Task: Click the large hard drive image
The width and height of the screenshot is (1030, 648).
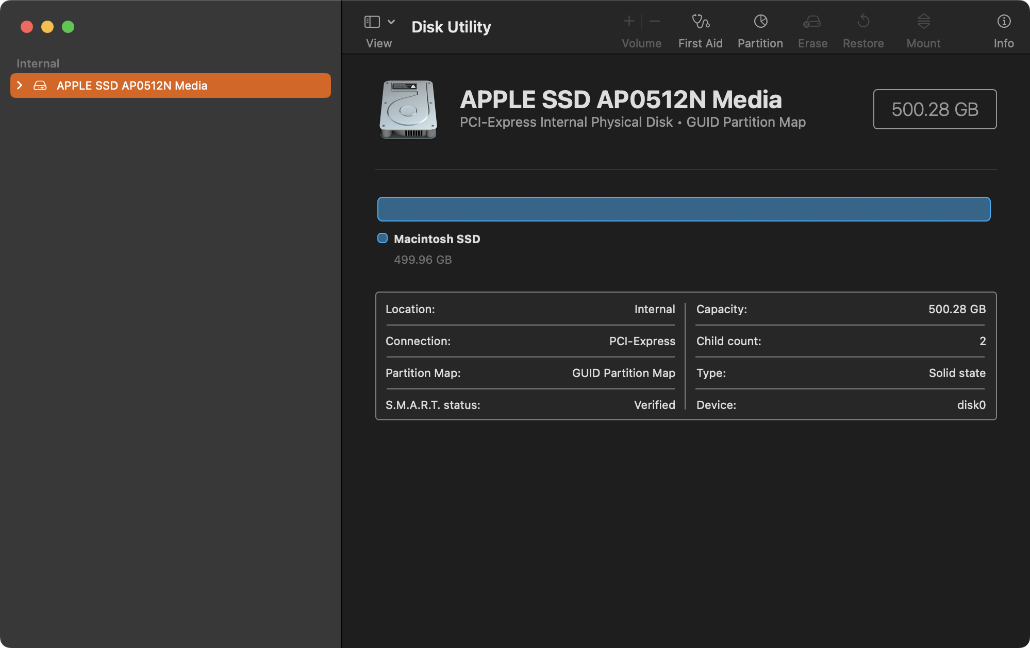Action: (x=408, y=109)
